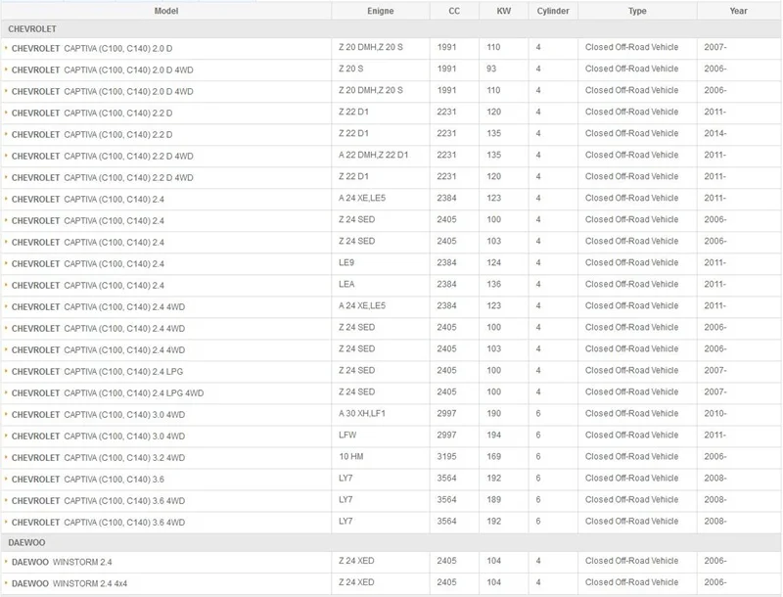Select the 169 KW value
The width and height of the screenshot is (783, 597).
coord(493,456)
